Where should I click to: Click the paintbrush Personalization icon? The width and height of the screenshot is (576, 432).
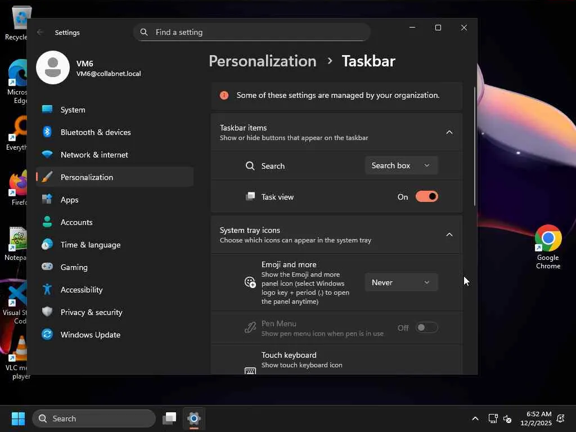click(x=47, y=177)
